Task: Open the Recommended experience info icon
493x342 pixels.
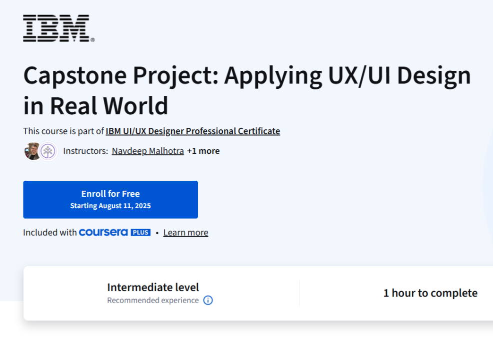Action: tap(208, 300)
